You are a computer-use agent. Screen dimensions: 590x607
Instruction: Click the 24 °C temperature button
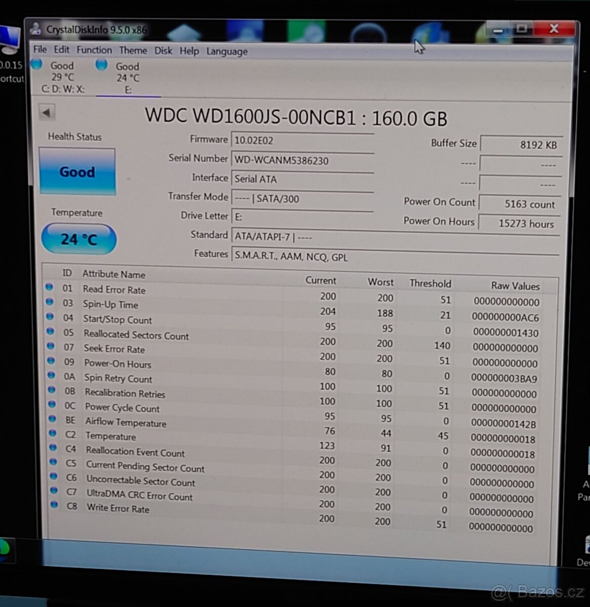78,239
